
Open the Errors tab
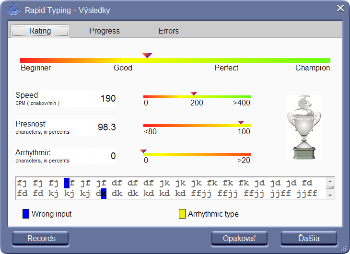point(168,31)
